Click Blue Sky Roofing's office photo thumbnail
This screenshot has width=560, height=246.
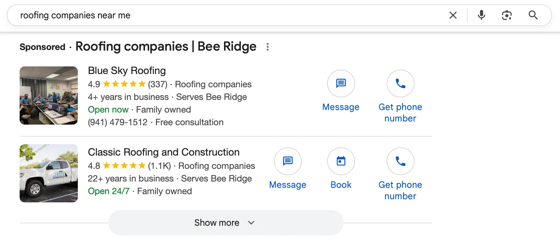point(48,95)
